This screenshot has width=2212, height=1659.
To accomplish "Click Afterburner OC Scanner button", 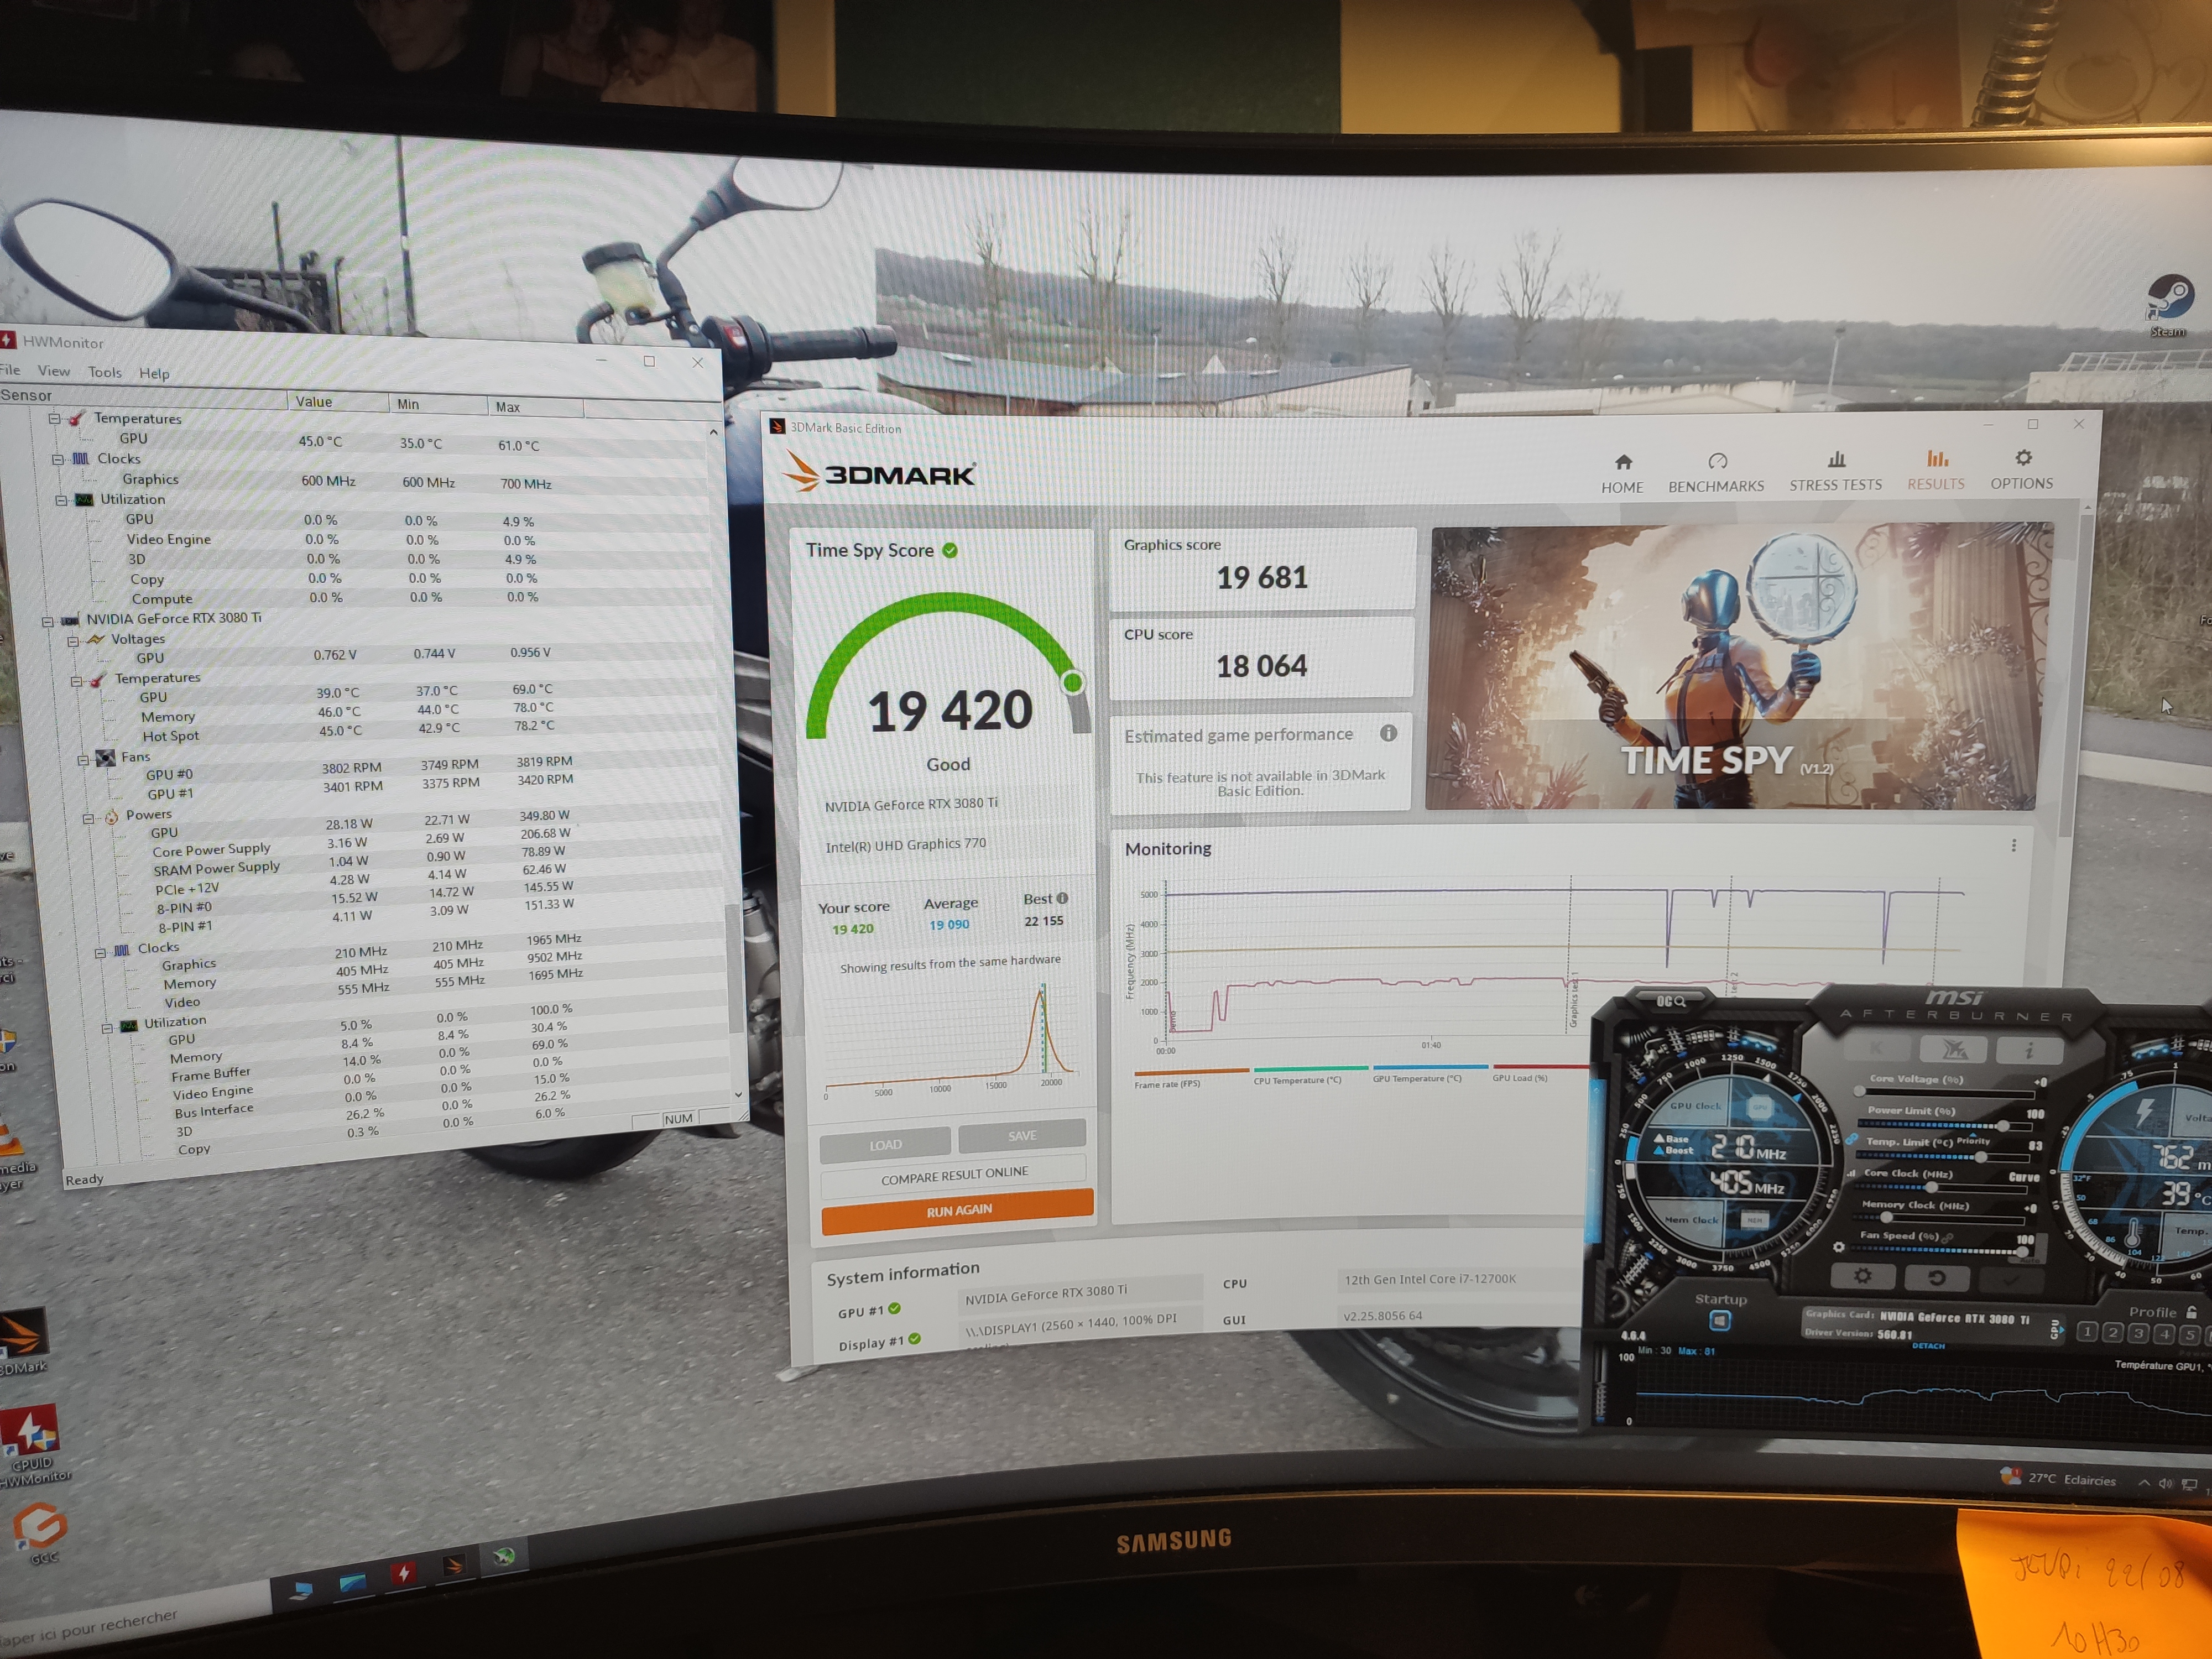I will point(1672,1000).
